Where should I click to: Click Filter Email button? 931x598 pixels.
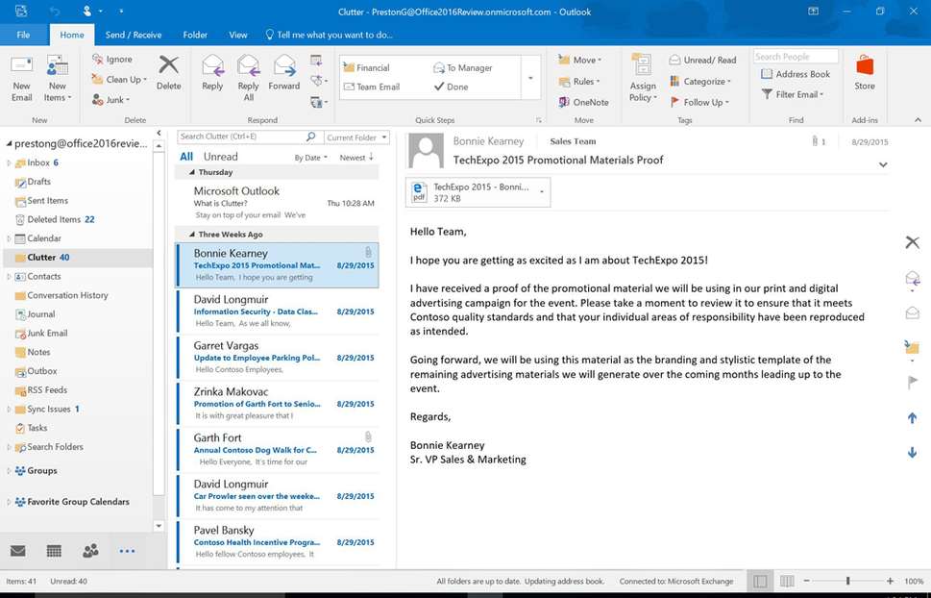793,94
